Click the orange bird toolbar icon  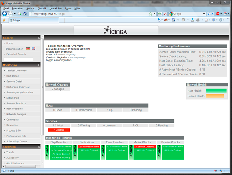[166, 20]
